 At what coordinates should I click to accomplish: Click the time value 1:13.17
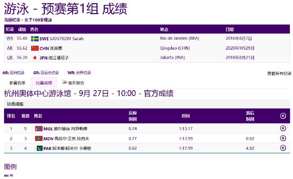click(x=186, y=129)
